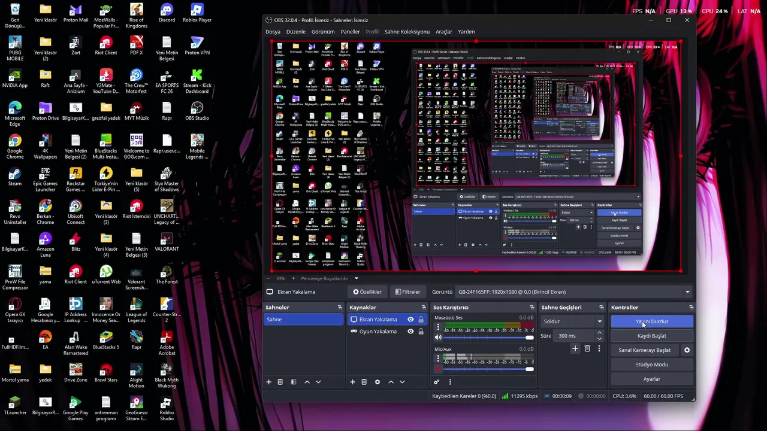
Task: Mute Masaüstü Ses speaker icon
Action: coord(438,338)
